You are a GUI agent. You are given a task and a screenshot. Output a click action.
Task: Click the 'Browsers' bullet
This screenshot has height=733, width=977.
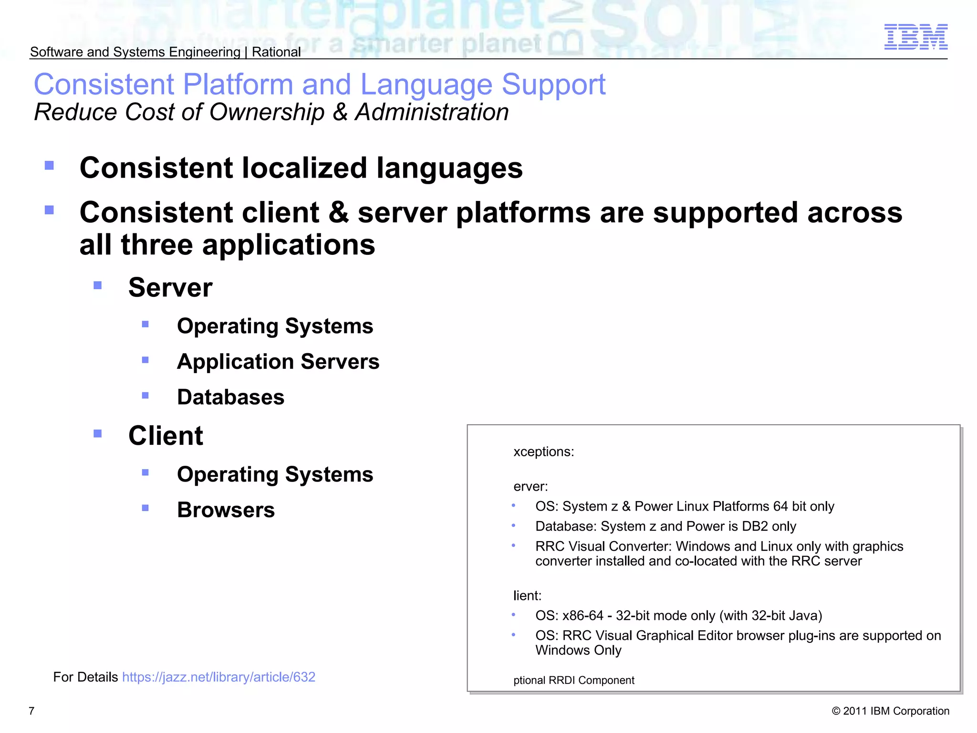(x=226, y=510)
